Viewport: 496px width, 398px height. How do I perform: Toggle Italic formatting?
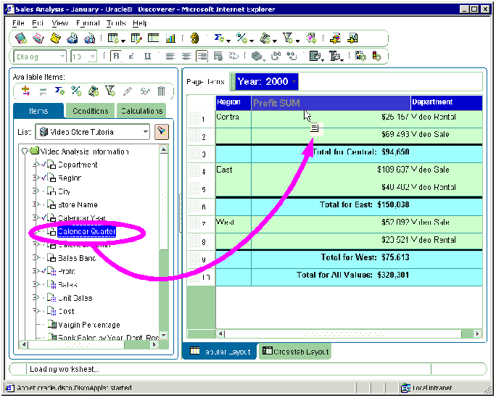tap(131, 57)
